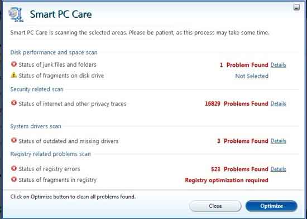Open Details for 16829 privacy problems

coord(278,104)
